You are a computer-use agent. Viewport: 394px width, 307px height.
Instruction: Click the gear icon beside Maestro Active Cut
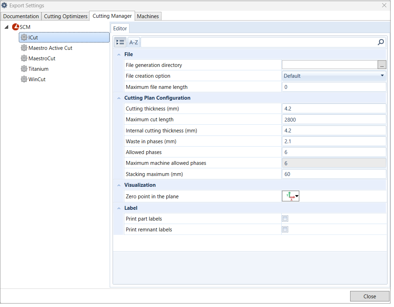click(x=24, y=48)
